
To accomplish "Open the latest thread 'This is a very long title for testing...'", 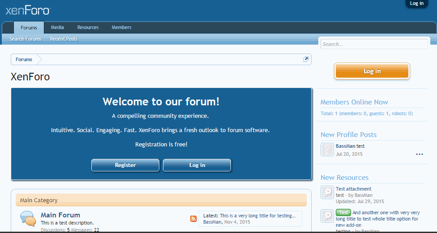I will pyautogui.click(x=257, y=216).
